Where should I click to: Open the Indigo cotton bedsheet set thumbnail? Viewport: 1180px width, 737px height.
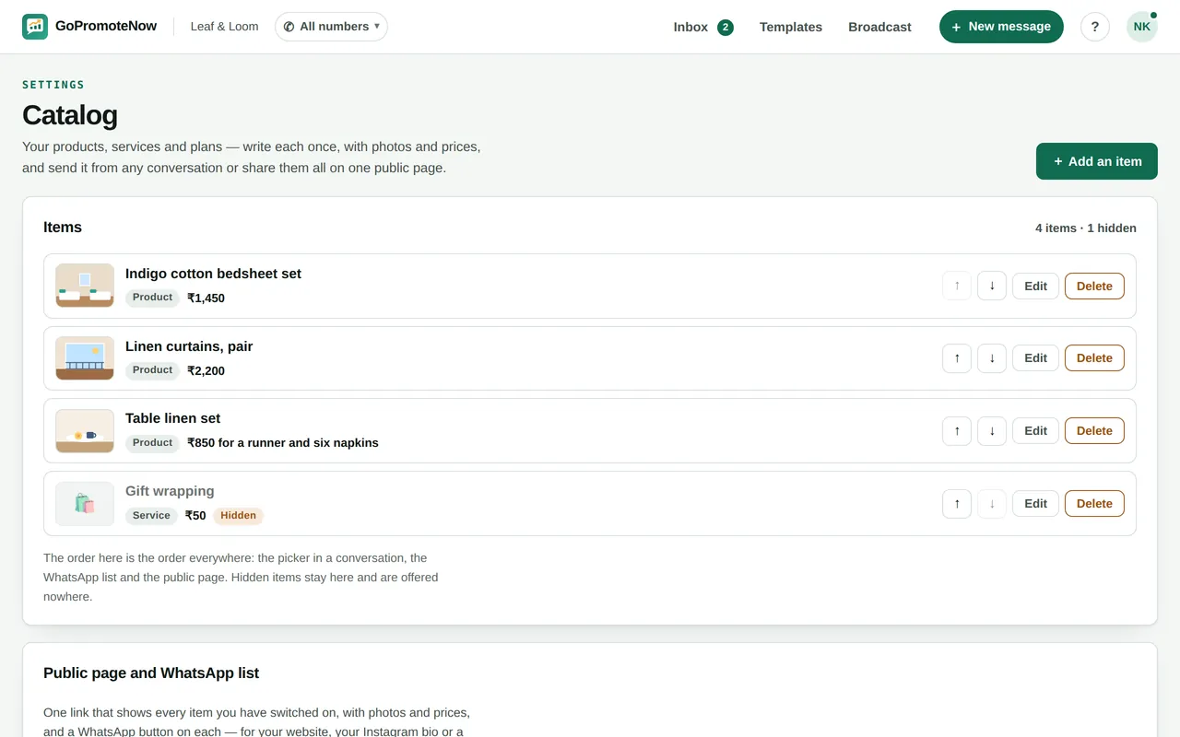click(85, 286)
